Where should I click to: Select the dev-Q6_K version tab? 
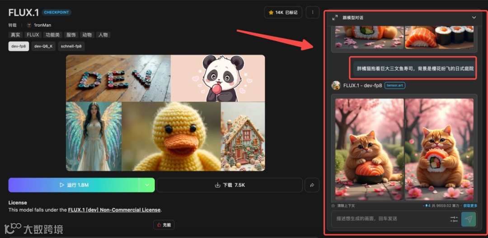pos(43,46)
